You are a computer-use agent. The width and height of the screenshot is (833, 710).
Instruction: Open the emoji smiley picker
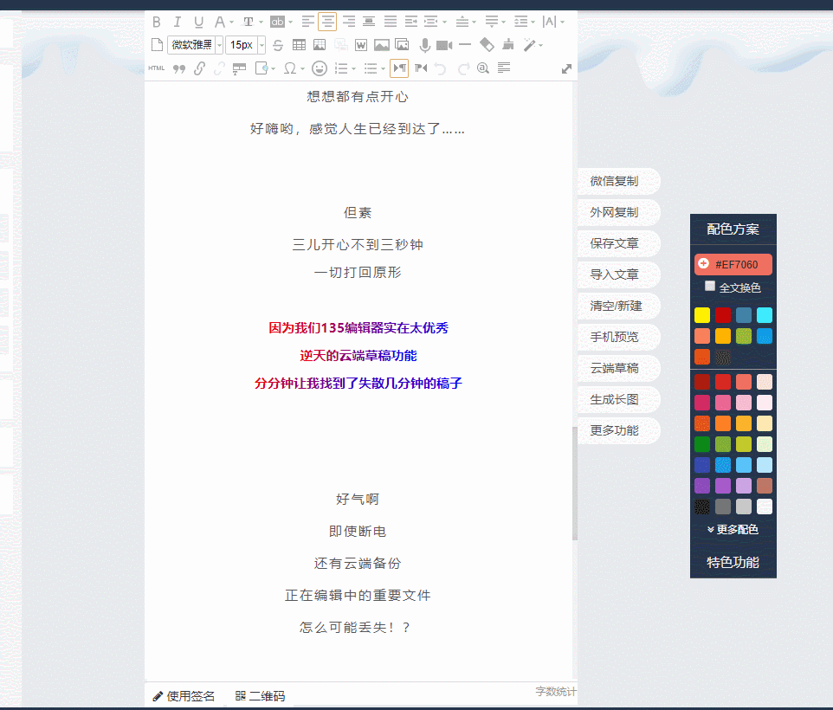(x=320, y=68)
